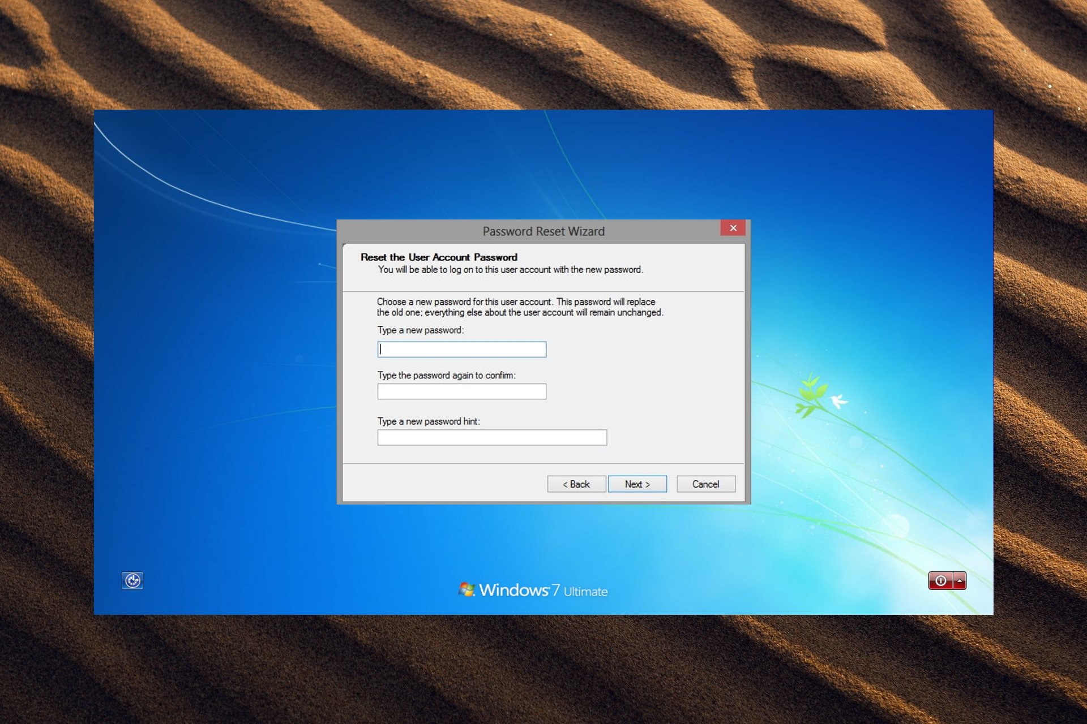The image size is (1087, 724).
Task: Go back with the < Back button
Action: tap(576, 484)
